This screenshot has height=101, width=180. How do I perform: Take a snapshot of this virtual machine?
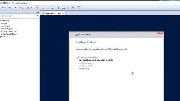tap(44, 8)
